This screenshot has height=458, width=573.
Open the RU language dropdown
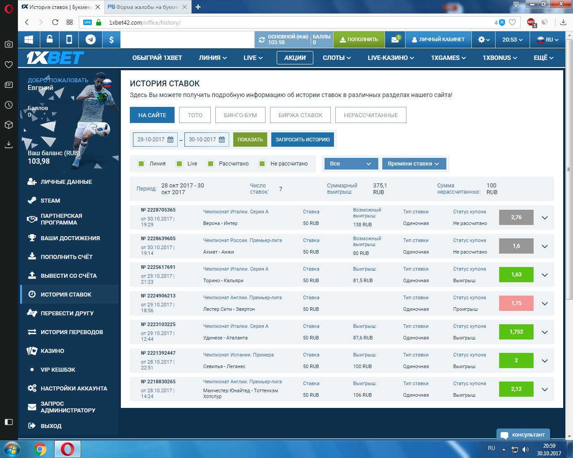click(x=547, y=40)
